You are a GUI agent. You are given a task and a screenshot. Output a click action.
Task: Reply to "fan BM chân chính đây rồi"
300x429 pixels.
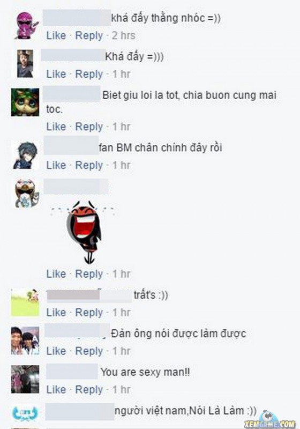(x=89, y=166)
